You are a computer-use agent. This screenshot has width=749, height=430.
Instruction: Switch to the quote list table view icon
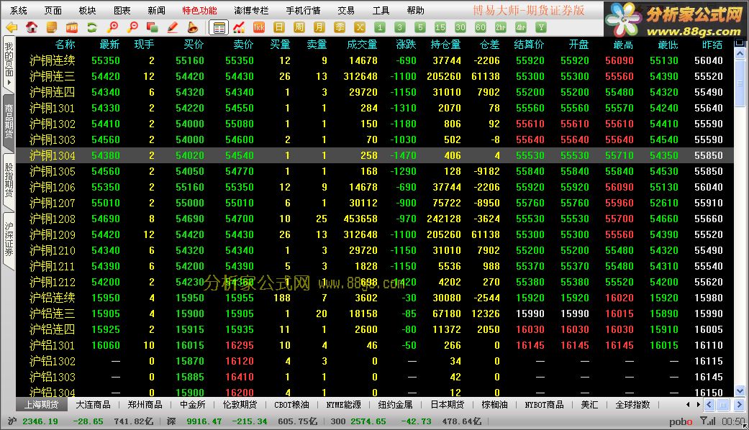(x=219, y=27)
